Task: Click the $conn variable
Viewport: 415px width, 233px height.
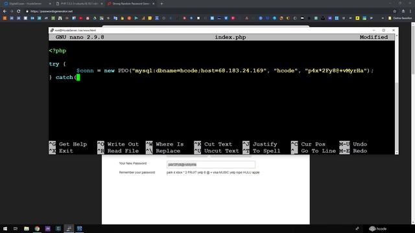Action: coord(85,71)
